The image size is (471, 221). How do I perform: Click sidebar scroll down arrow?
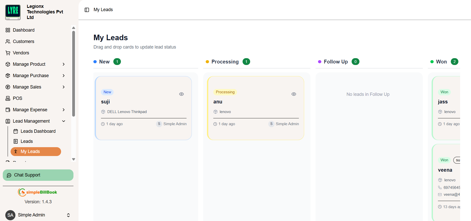[x=73, y=159]
